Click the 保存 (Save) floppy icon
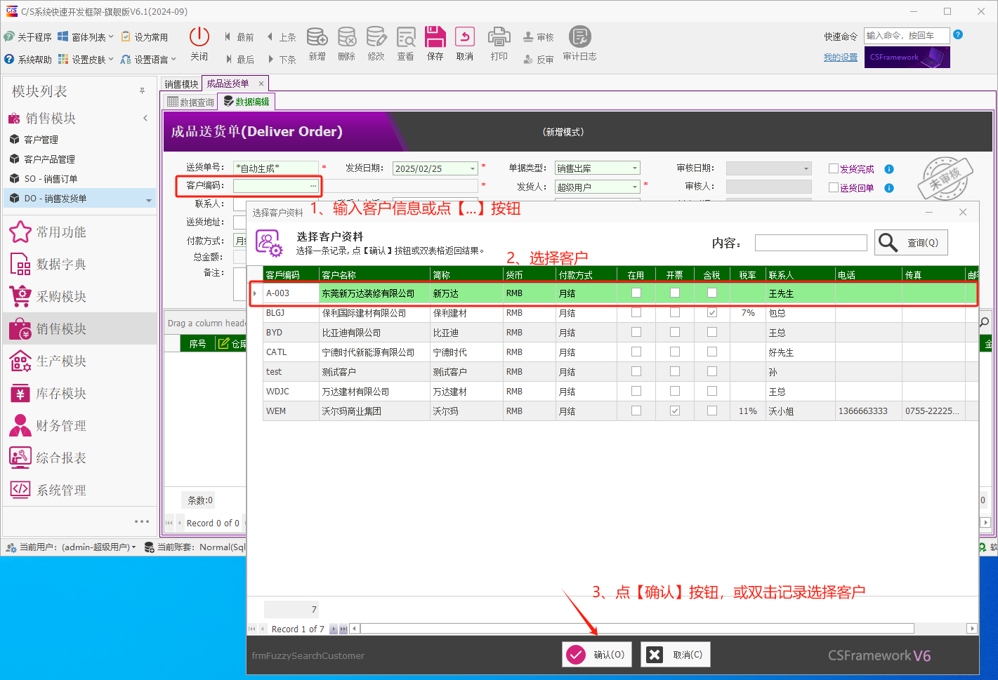This screenshot has height=680, width=998. (x=435, y=44)
